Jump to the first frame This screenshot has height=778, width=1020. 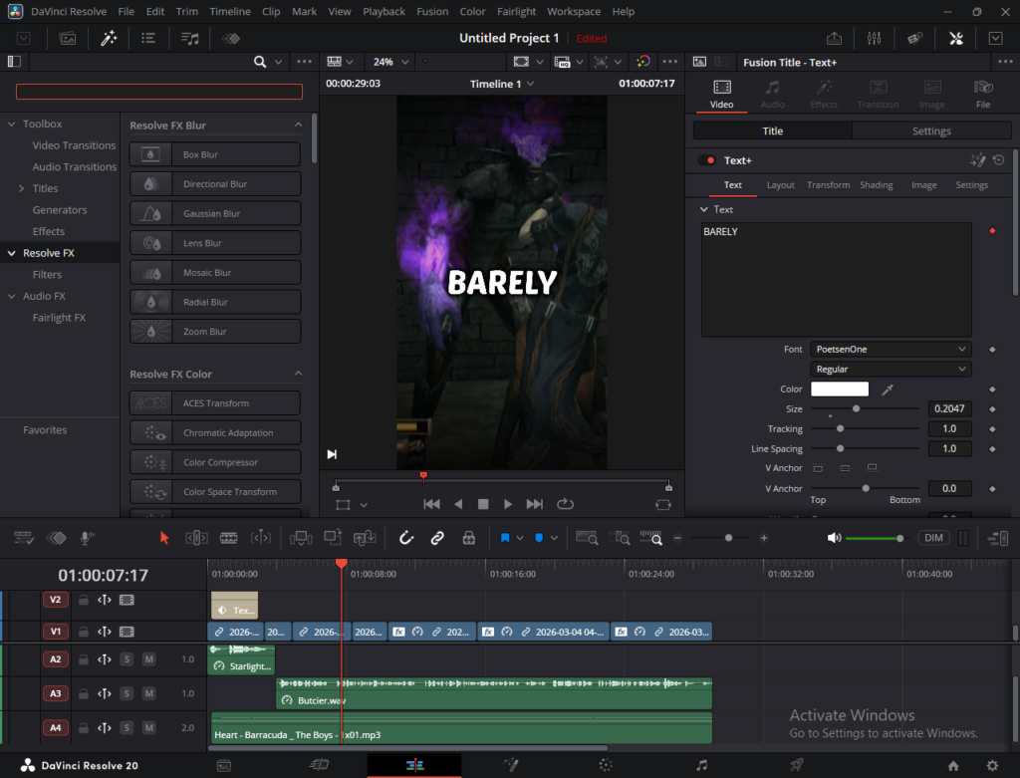[431, 504]
